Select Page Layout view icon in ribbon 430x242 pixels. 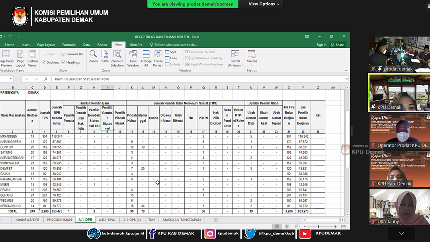pyautogui.click(x=20, y=55)
